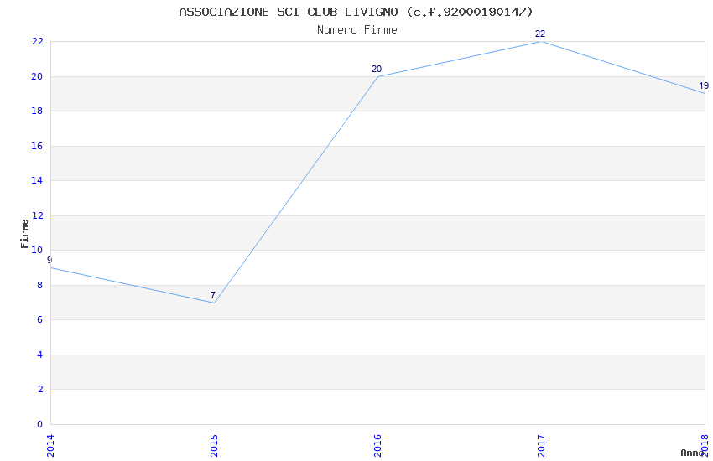Click the y-axis tick value 22
The width and height of the screenshot is (713, 461).
pos(37,41)
